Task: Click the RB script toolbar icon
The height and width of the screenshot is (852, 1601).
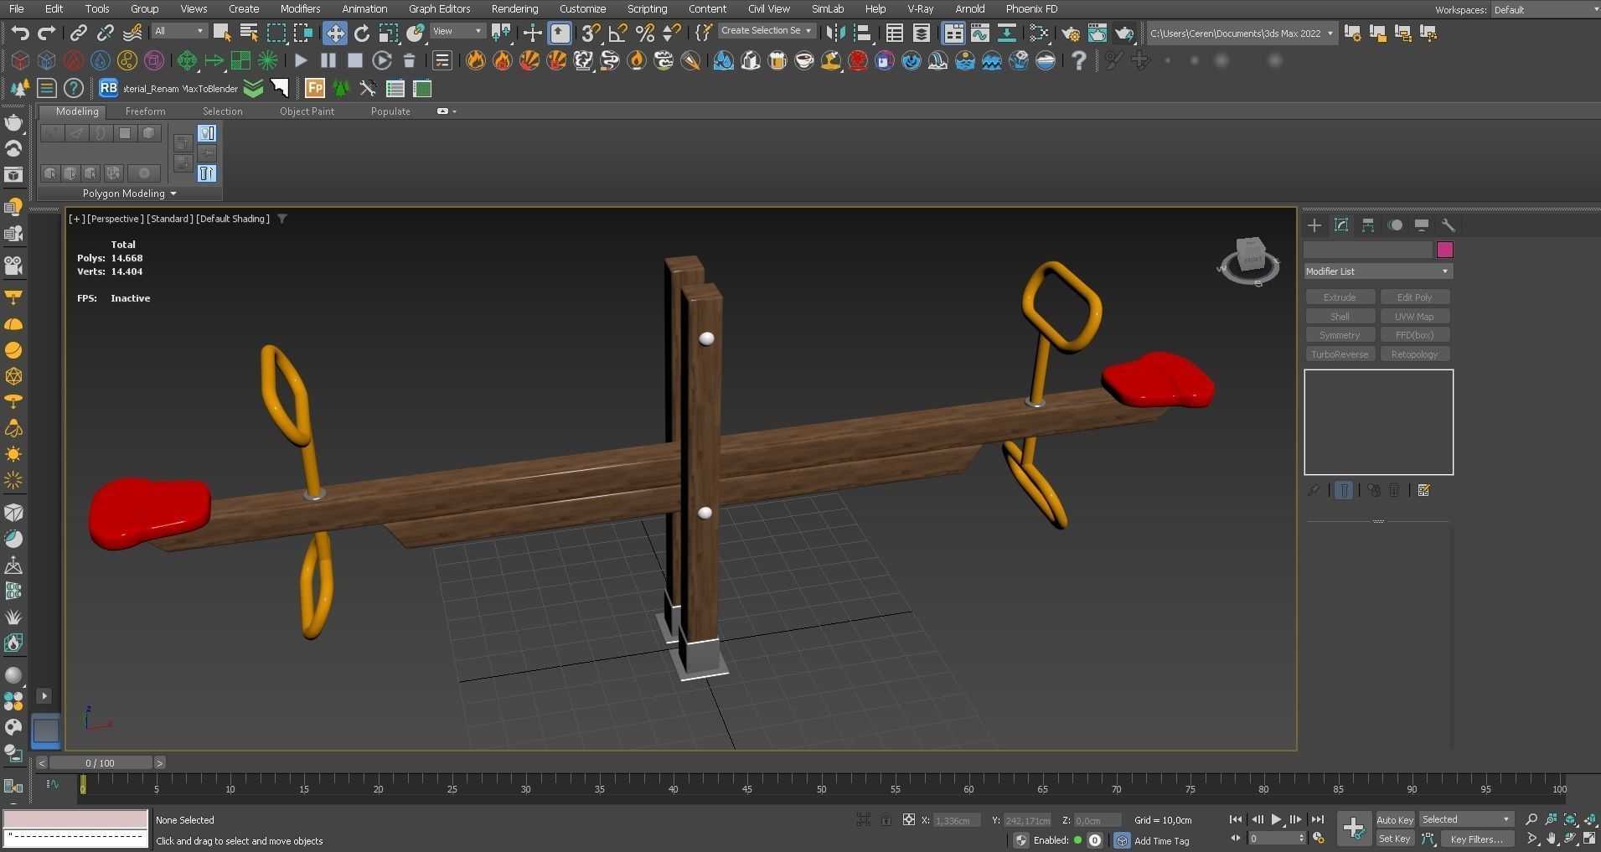Action: 108,88
